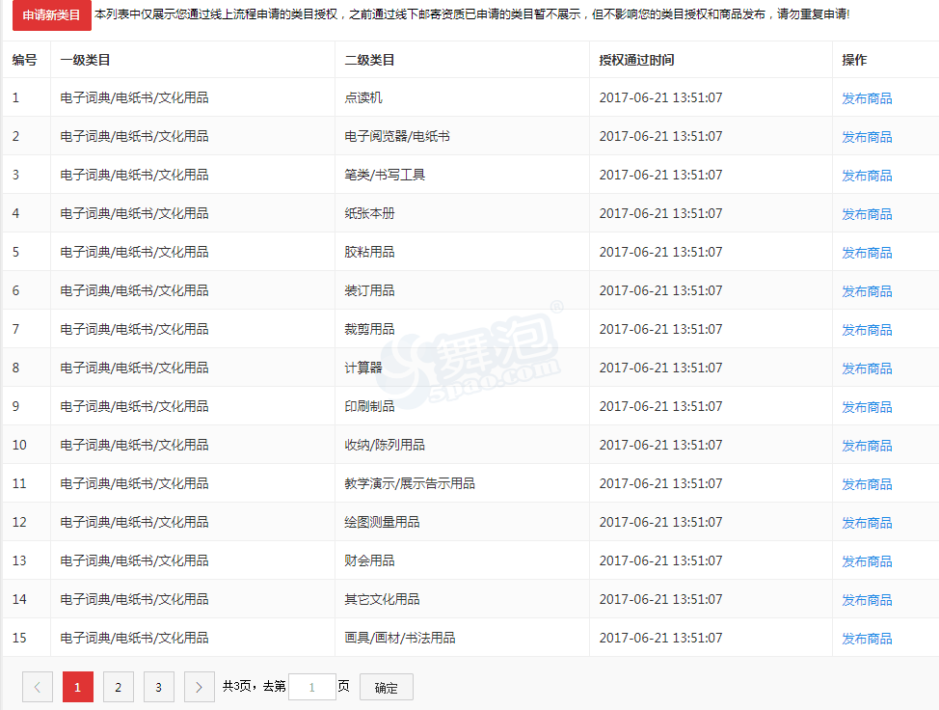Switch to page 3
Image resolution: width=939 pixels, height=710 pixels.
(158, 687)
